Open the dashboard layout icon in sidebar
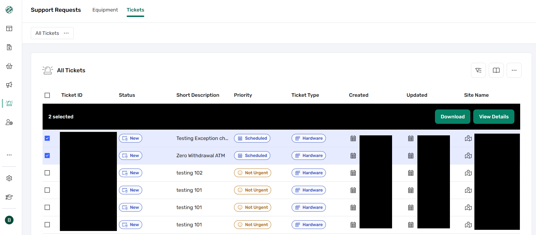 tap(9, 29)
